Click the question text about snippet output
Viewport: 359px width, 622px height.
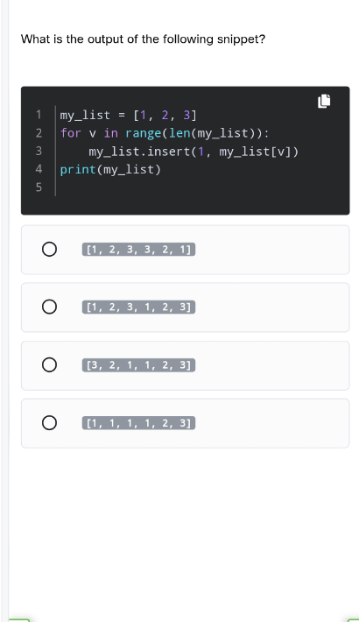point(143,39)
